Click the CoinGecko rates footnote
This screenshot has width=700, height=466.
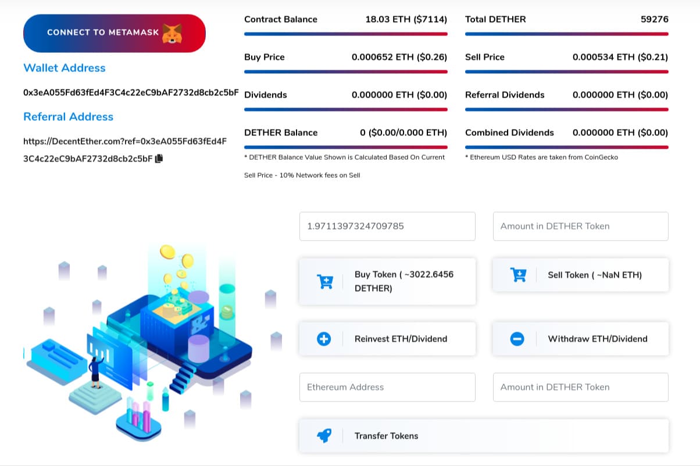tap(541, 157)
